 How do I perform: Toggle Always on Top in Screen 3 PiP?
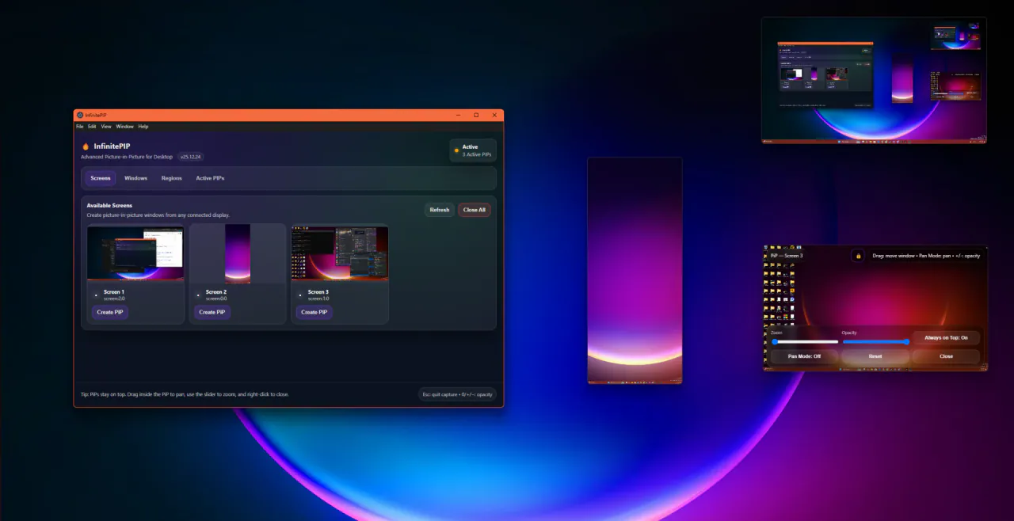[946, 338]
